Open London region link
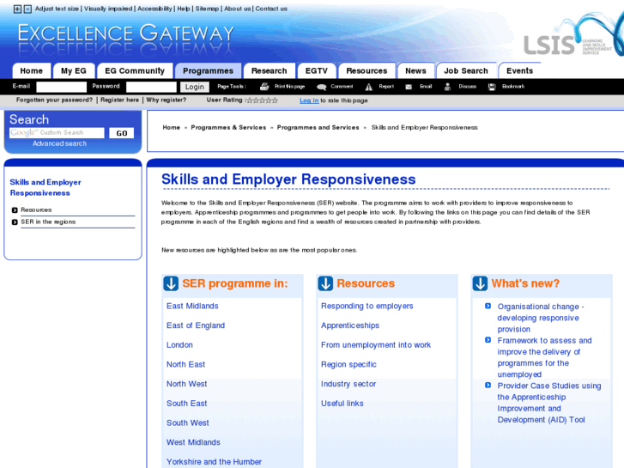 click(179, 345)
